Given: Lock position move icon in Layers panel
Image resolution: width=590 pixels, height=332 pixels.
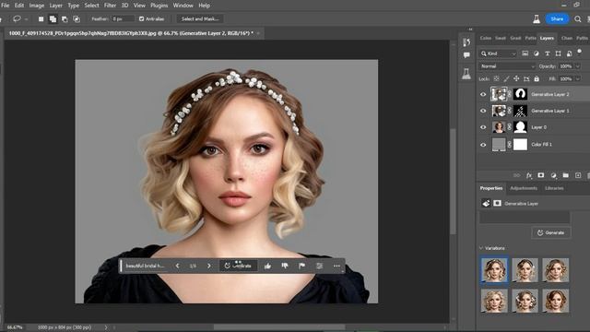Looking at the screenshot, I should [x=516, y=78].
